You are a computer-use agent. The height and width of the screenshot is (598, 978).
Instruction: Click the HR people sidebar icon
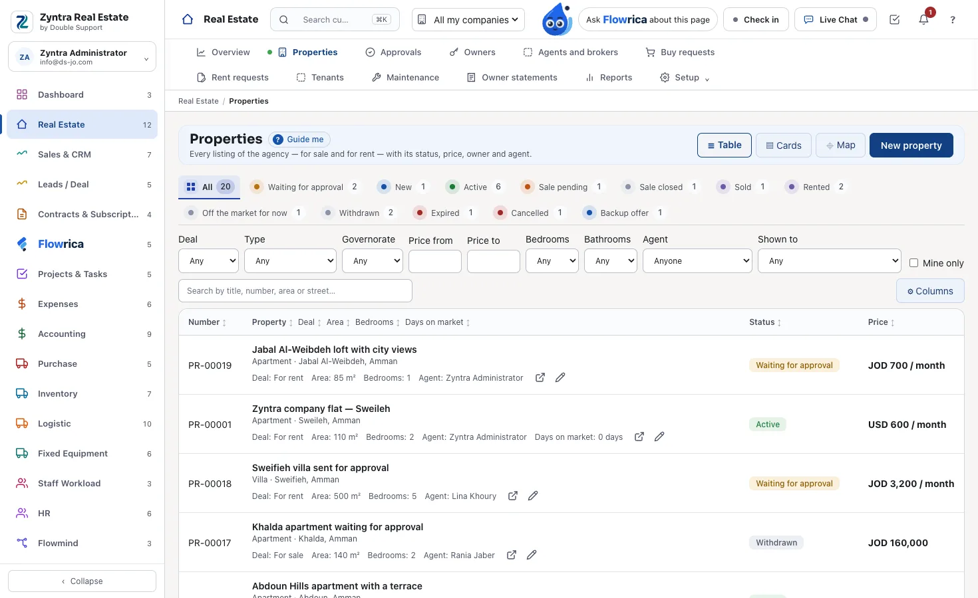22,513
